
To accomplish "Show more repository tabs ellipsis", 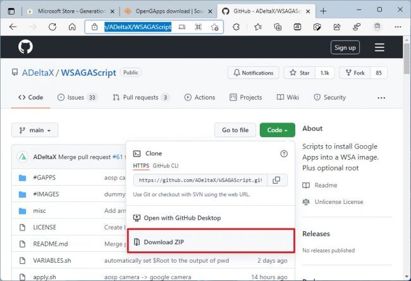I will [381, 98].
